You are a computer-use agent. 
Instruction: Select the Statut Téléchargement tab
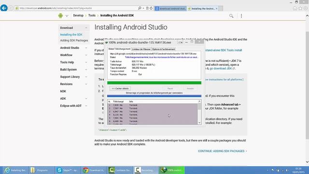coord(119,49)
